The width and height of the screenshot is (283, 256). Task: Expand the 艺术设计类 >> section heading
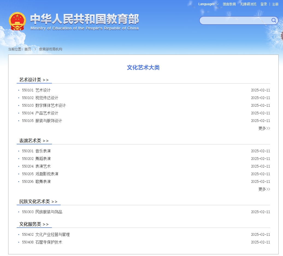(x=34, y=80)
